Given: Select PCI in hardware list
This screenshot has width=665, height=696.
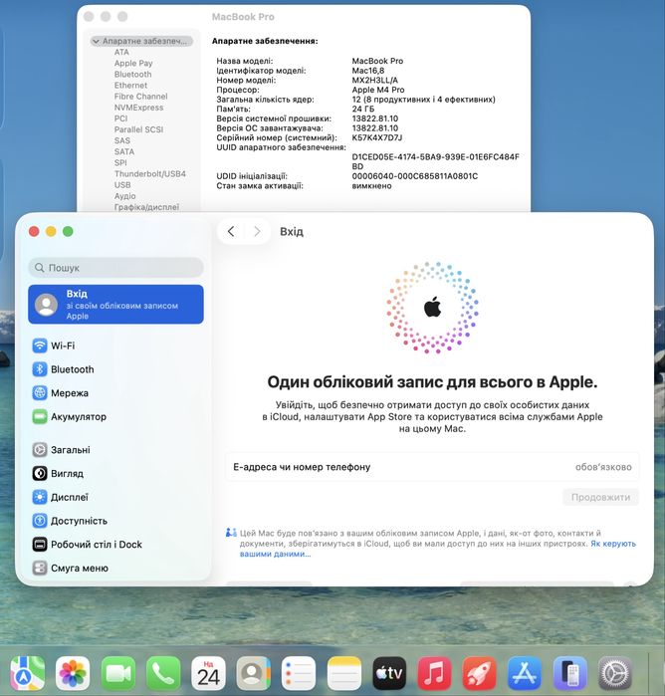Looking at the screenshot, I should coord(120,118).
